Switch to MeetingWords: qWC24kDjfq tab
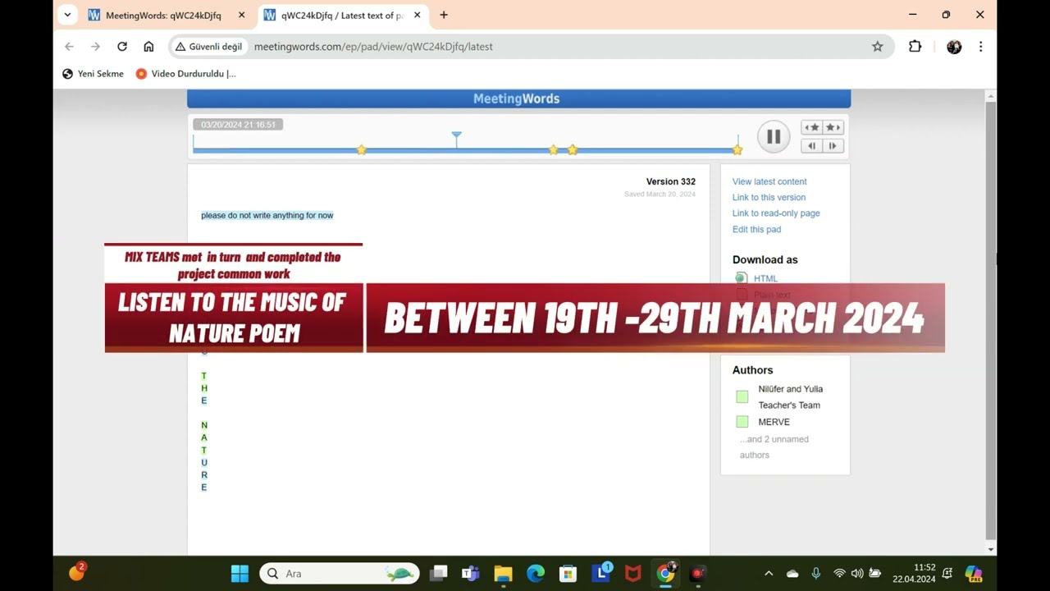This screenshot has height=591, width=1050. point(163,15)
